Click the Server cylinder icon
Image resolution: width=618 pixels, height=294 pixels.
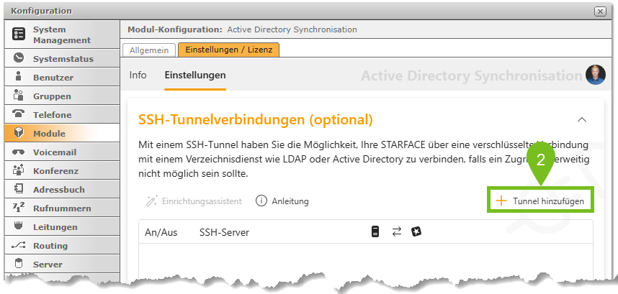(x=19, y=264)
